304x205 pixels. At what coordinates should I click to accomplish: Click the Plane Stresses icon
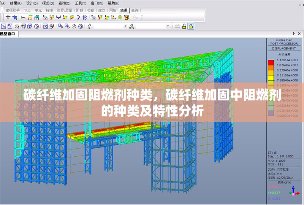pyautogui.click(x=107, y=17)
